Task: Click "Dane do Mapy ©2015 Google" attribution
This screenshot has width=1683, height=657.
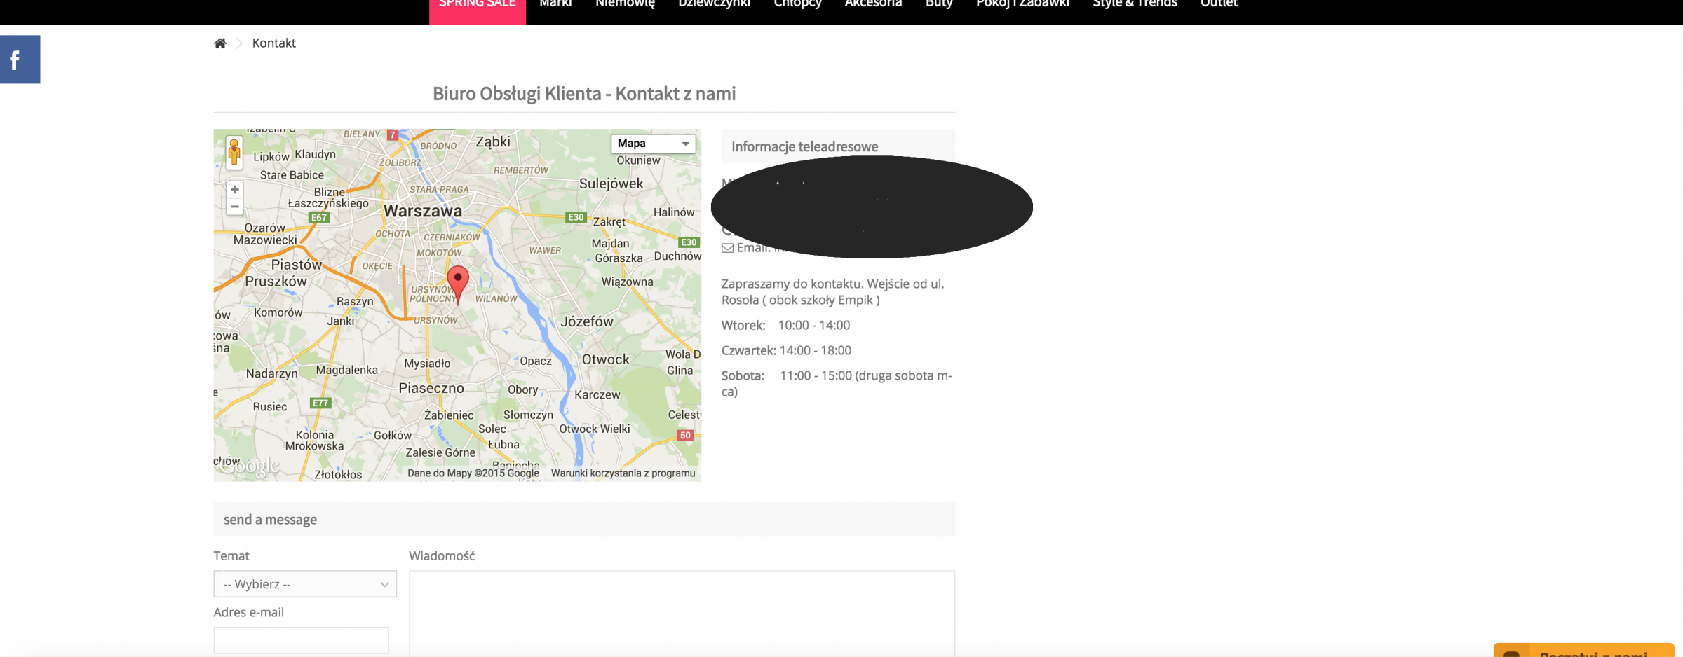Action: click(473, 473)
